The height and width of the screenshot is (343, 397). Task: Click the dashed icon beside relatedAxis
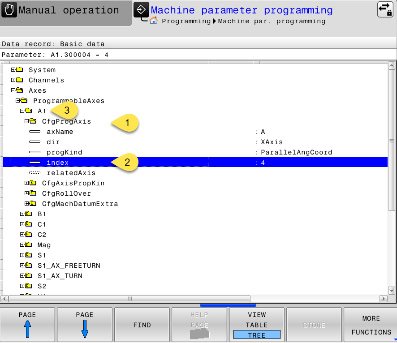pos(35,173)
